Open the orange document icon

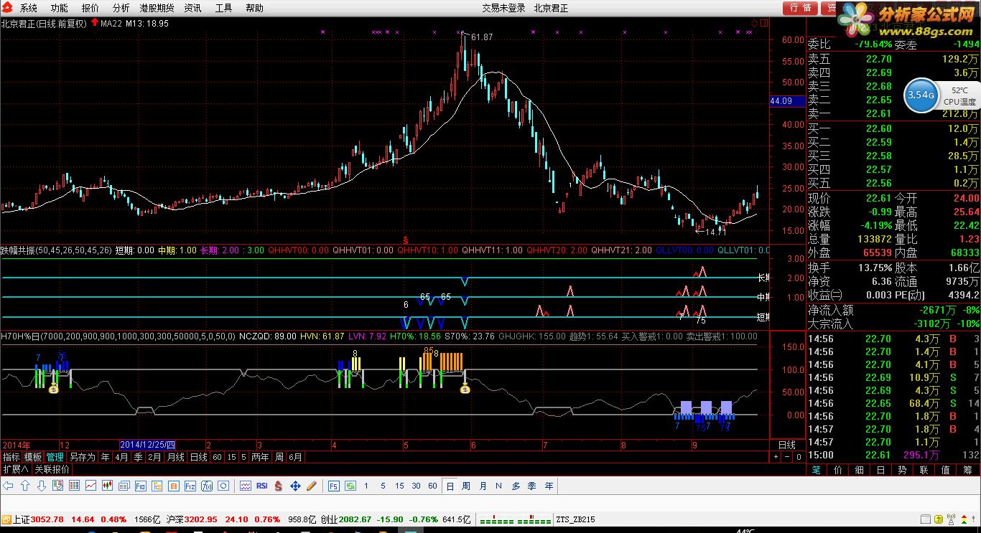click(x=172, y=486)
